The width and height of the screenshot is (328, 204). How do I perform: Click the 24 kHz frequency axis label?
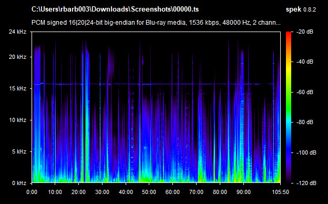pos(17,32)
